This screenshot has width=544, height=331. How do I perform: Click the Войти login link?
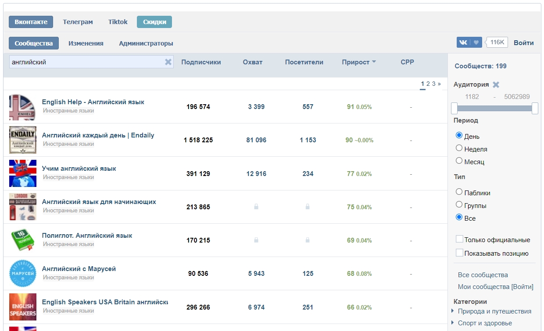click(523, 42)
